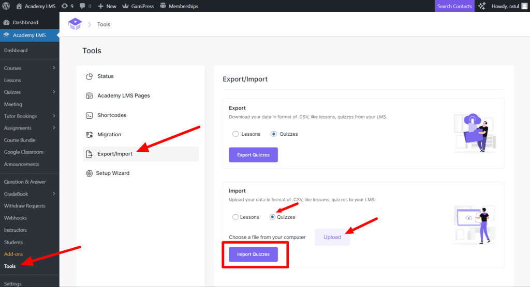
Task: Expand the Quizzes submenu arrow
Action: (x=54, y=92)
